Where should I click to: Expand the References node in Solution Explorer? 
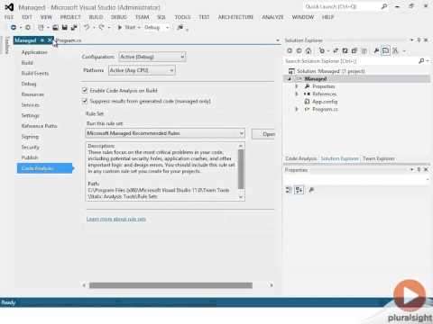[x=297, y=94]
